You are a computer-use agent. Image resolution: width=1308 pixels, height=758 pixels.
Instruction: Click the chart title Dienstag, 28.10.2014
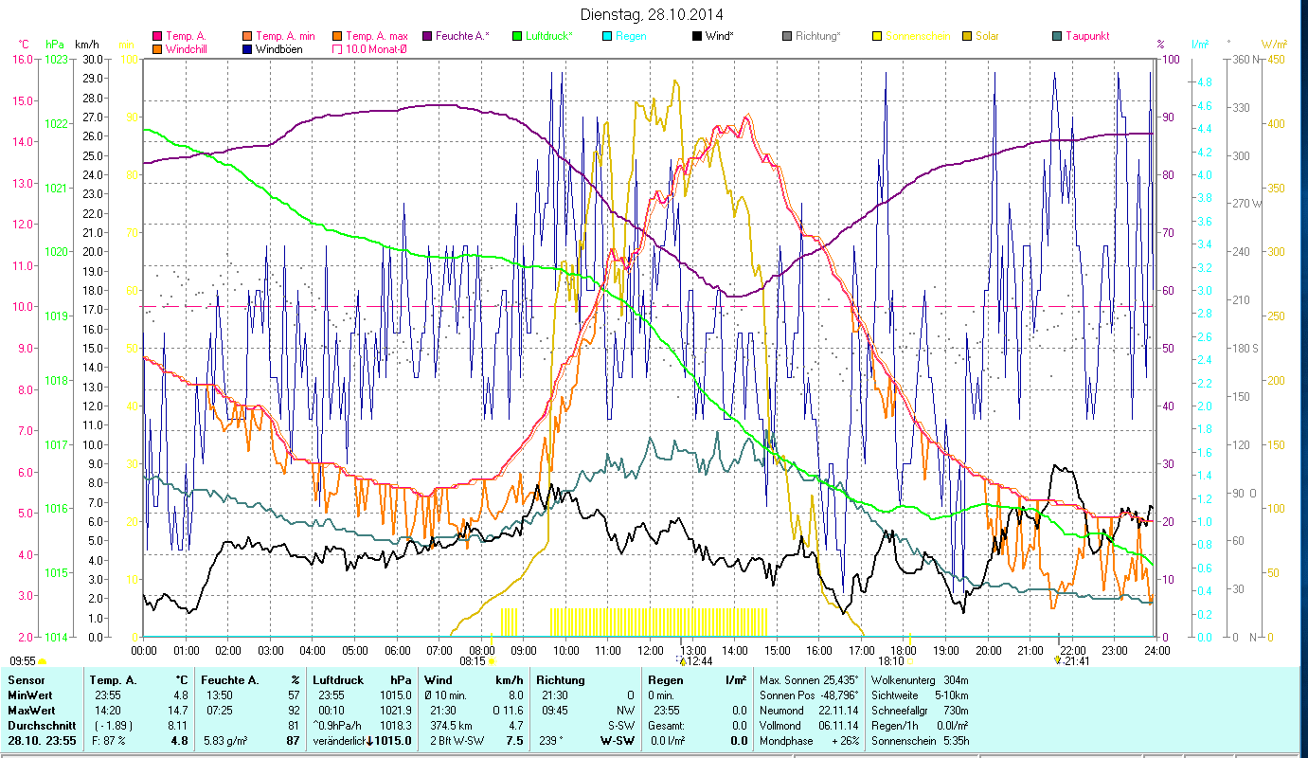pos(654,15)
